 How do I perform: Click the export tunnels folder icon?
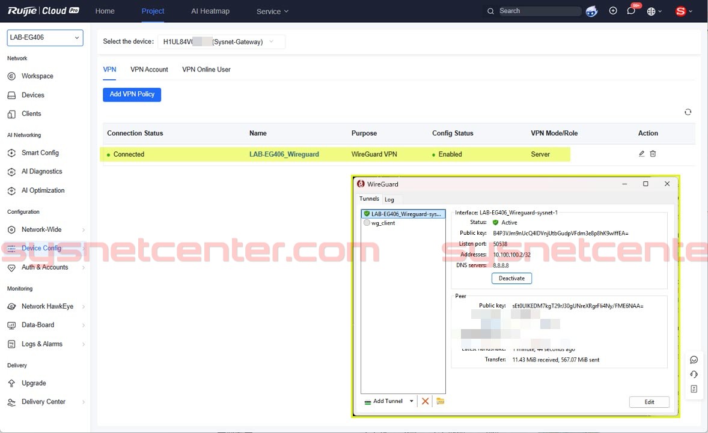(441, 401)
